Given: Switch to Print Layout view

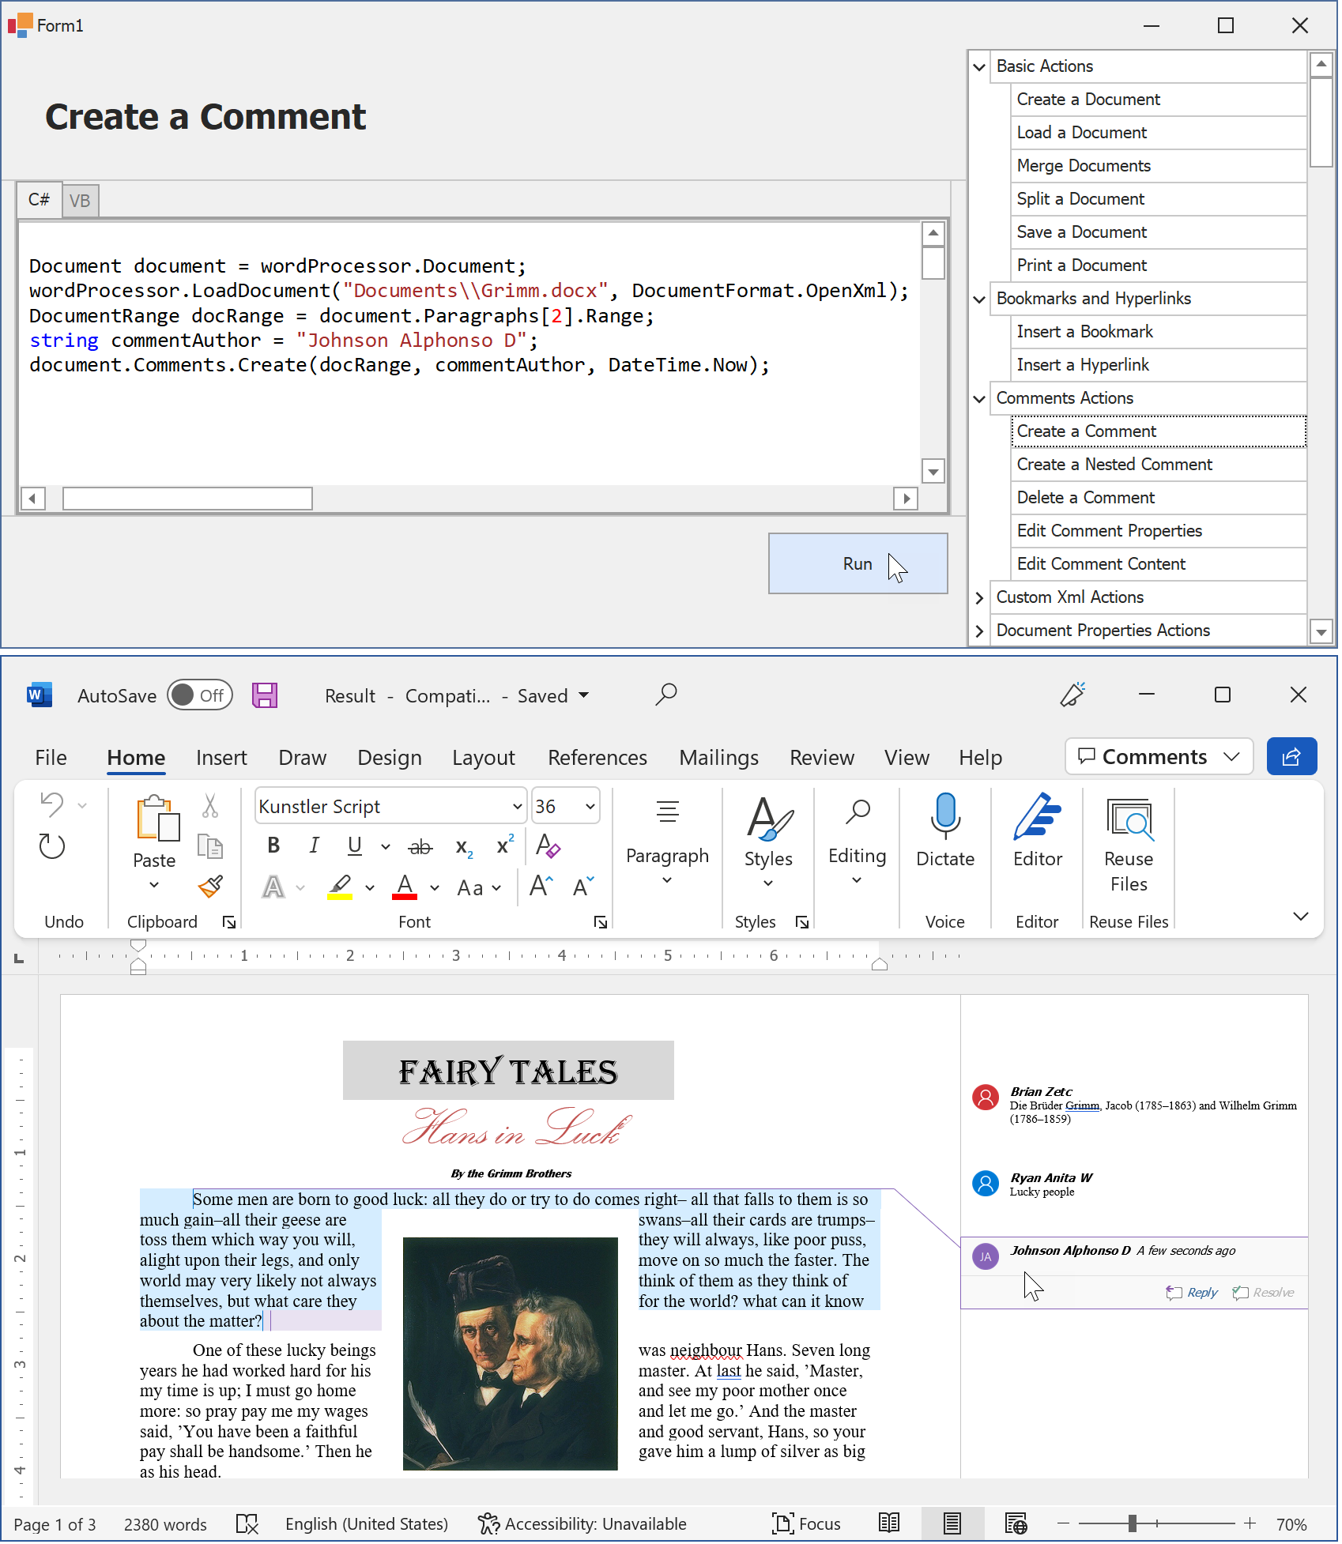Looking at the screenshot, I should (x=952, y=1523).
